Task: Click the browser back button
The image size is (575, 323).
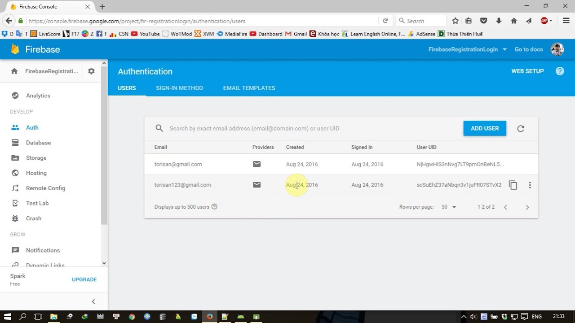Action: (x=9, y=21)
